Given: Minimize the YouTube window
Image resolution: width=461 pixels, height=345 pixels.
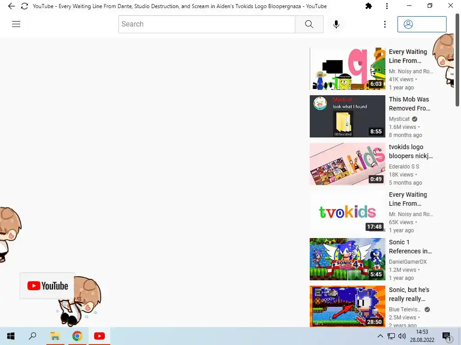Looking at the screenshot, I should pyautogui.click(x=409, y=5).
